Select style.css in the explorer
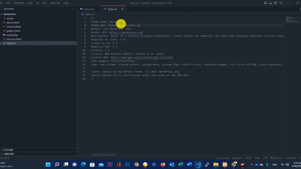 (39, 43)
